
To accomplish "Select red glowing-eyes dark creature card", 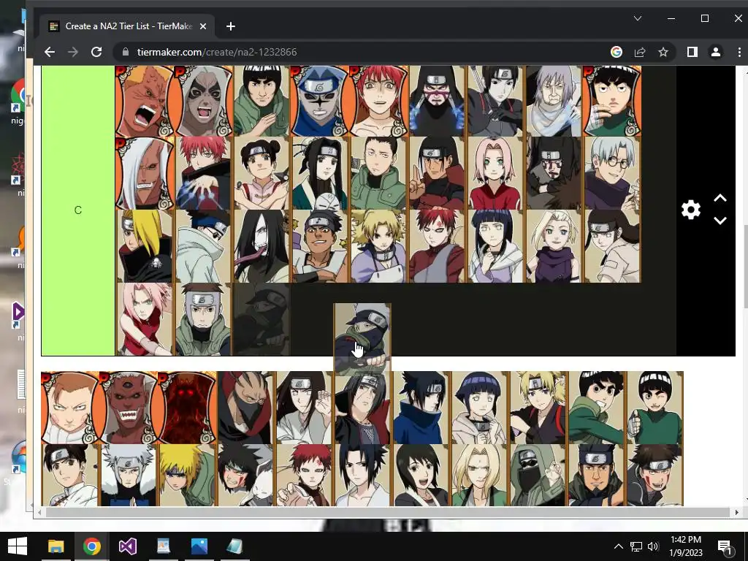I will pos(187,408).
